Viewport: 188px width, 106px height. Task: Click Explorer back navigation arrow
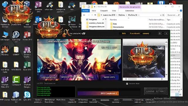(84, 15)
